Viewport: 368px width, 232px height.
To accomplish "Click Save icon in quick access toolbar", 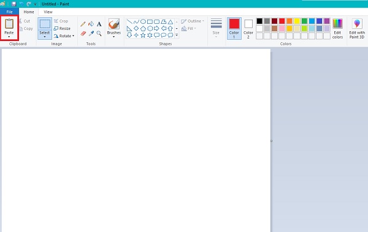I will click(x=13, y=4).
